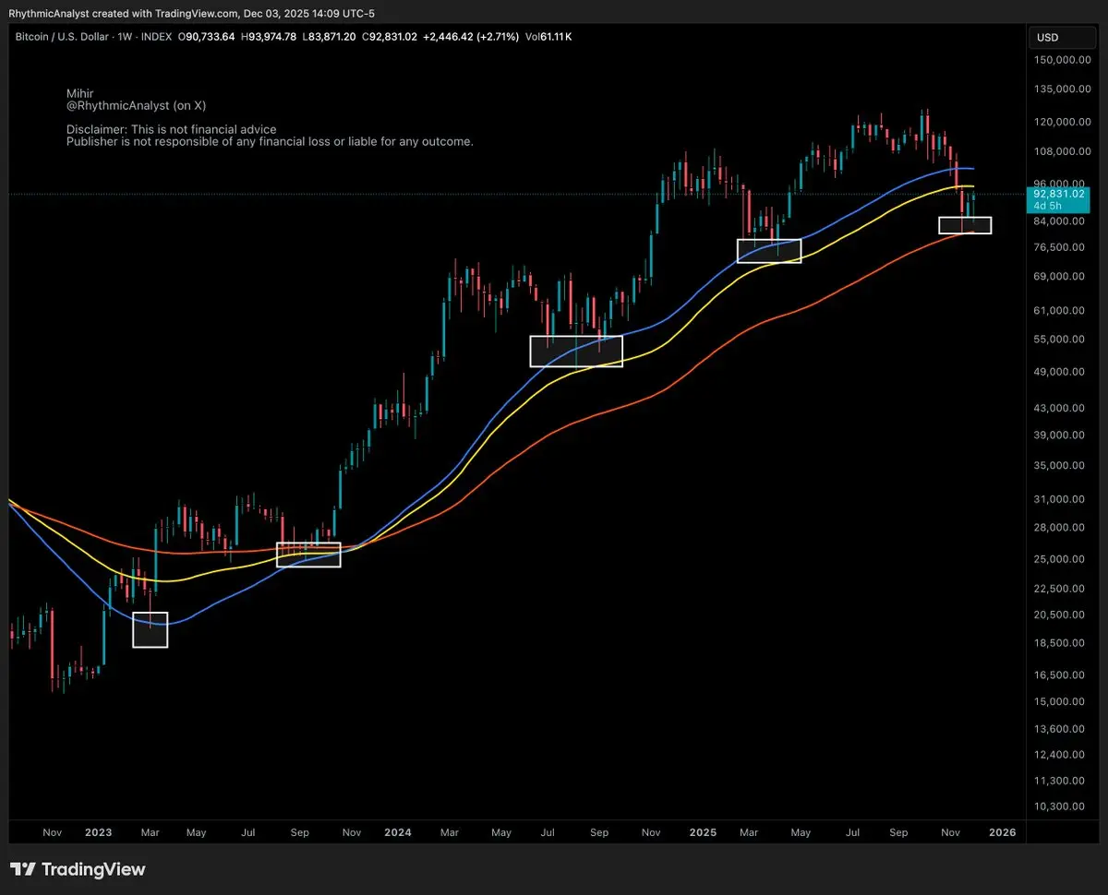Click the 13,600.00 price scale label
The height and width of the screenshot is (895, 1108).
[x=1061, y=729]
